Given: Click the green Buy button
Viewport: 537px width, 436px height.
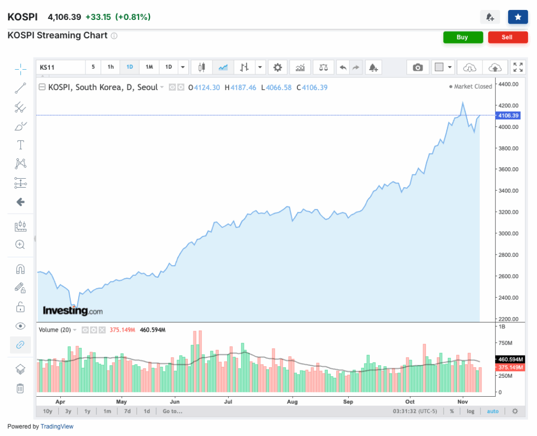Looking at the screenshot, I should [463, 37].
